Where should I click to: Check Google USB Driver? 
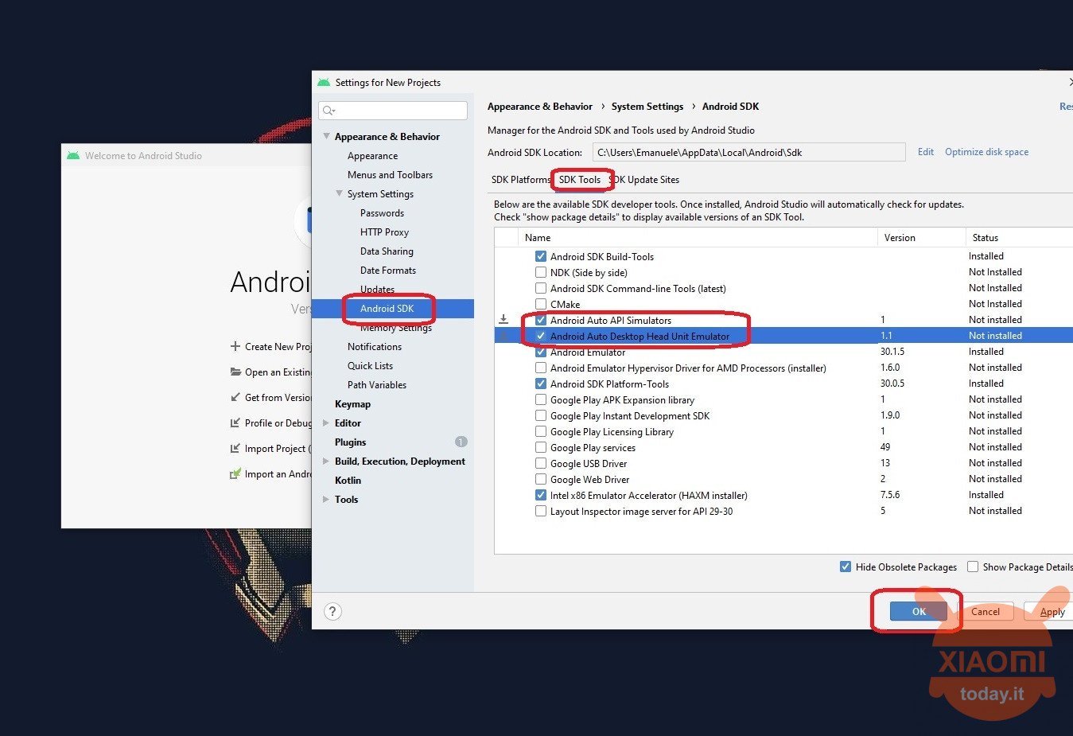click(541, 463)
